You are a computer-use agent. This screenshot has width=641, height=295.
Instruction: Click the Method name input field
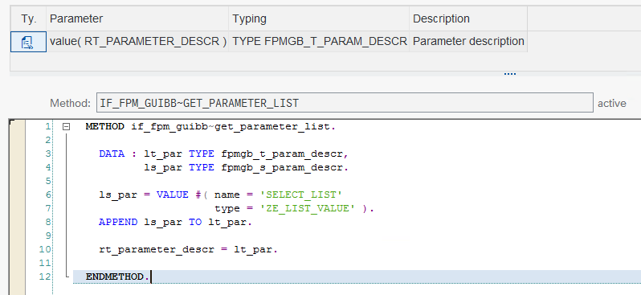pos(345,103)
